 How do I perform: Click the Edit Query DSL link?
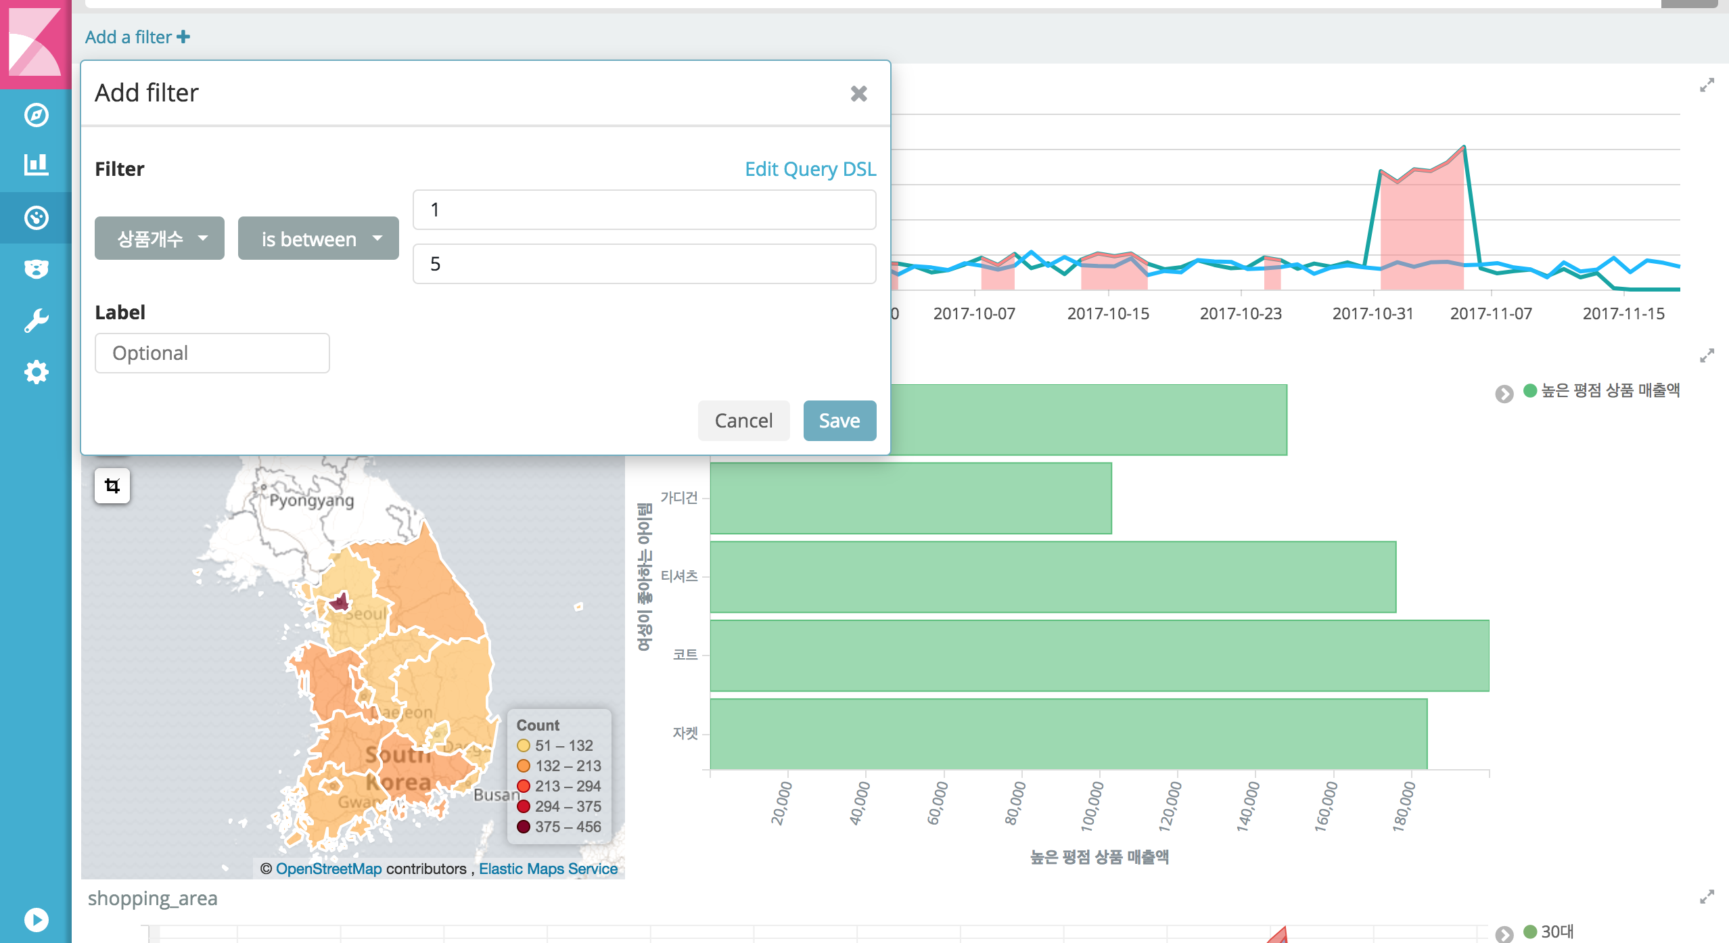(810, 168)
